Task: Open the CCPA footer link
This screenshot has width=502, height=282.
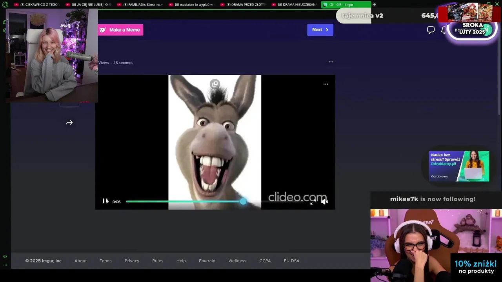Action: click(265, 261)
